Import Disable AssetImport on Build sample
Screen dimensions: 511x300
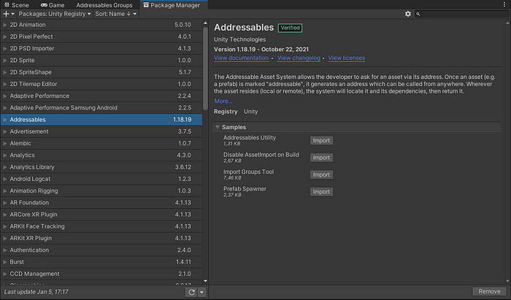(x=321, y=158)
